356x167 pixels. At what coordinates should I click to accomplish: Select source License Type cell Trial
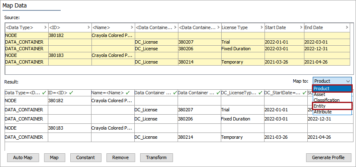(243, 42)
